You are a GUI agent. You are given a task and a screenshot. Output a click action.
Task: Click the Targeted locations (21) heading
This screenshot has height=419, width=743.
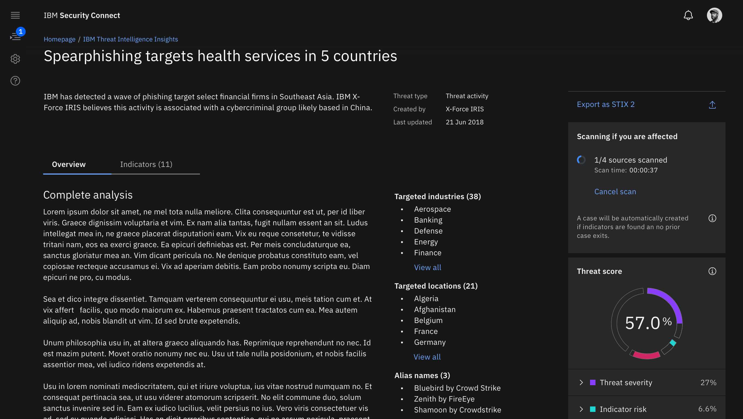[x=436, y=286]
